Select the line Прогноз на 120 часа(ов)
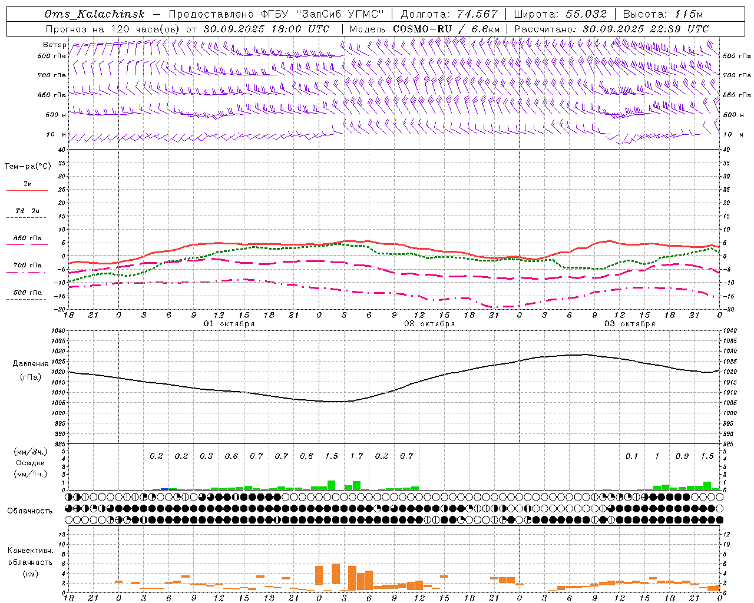Viewport: 754px width, 603px height. click(113, 29)
